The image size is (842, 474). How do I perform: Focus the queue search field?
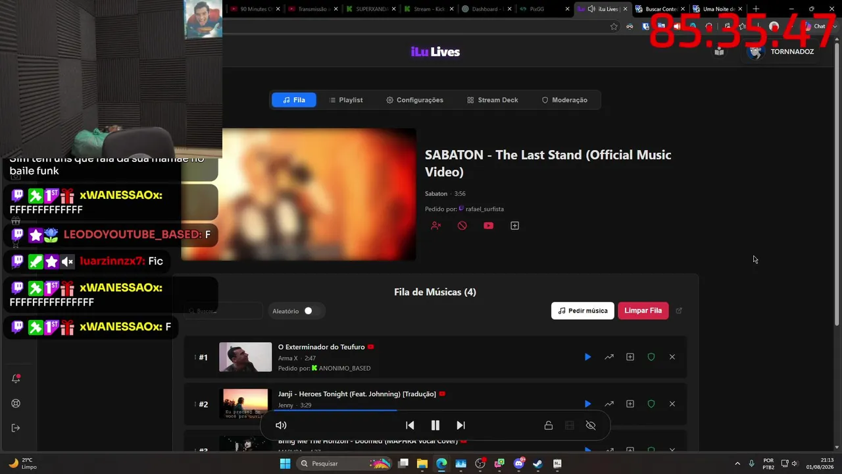click(x=224, y=311)
